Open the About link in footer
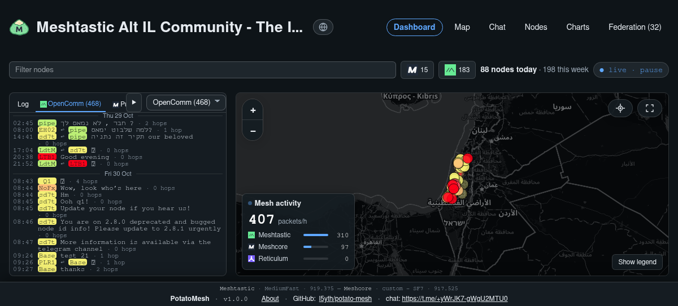This screenshot has width=678, height=306. click(270, 299)
